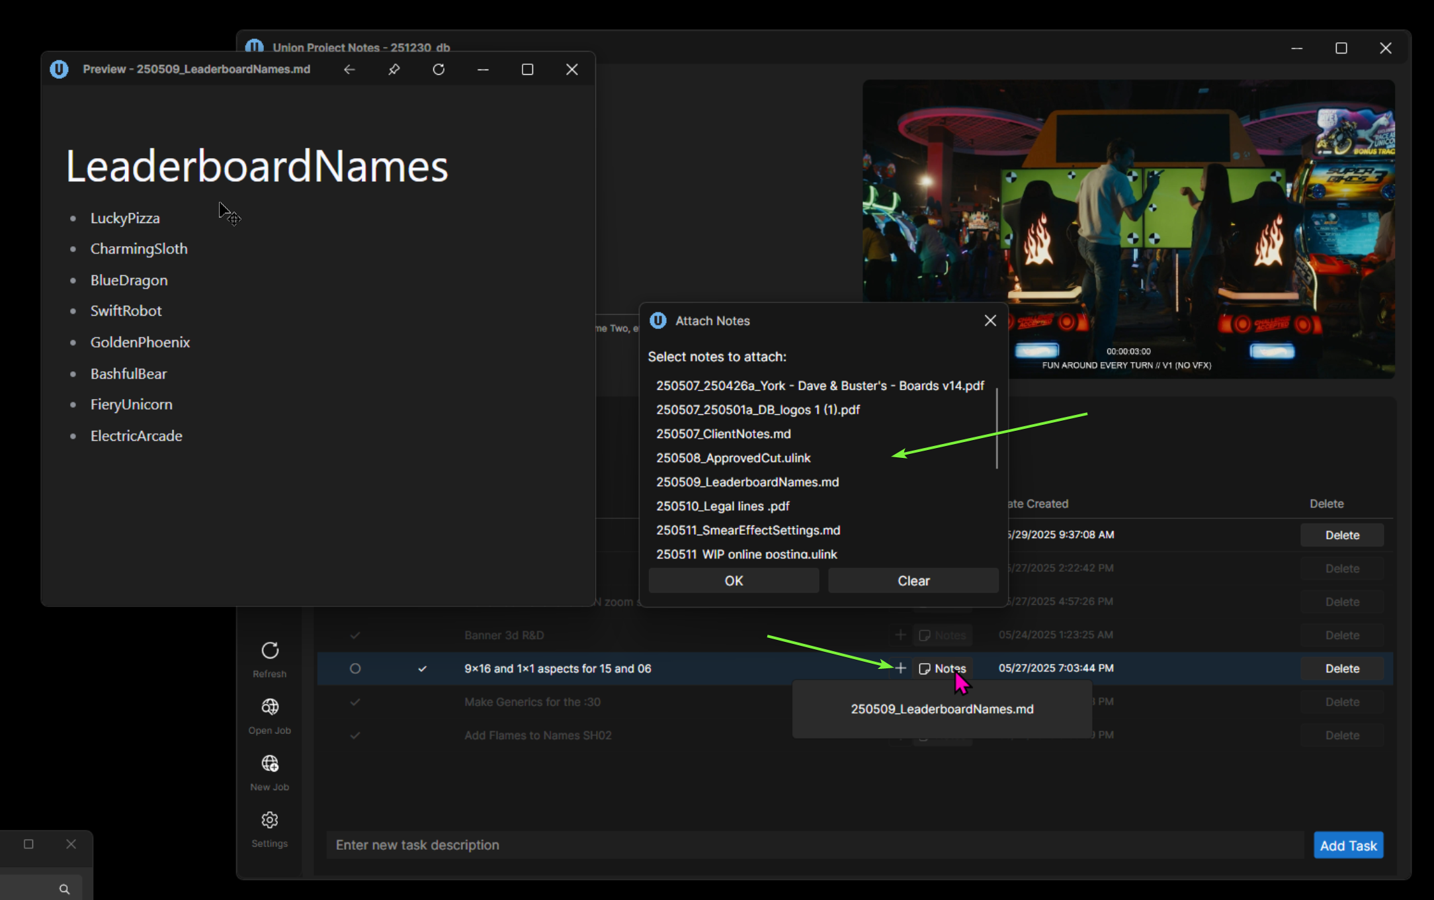Click the LeaderboardNames heading

click(257, 166)
